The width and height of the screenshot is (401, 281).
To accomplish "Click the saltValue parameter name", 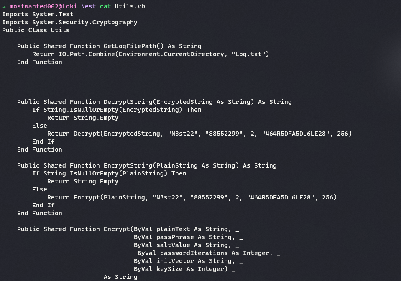I will pyautogui.click(x=173, y=245).
